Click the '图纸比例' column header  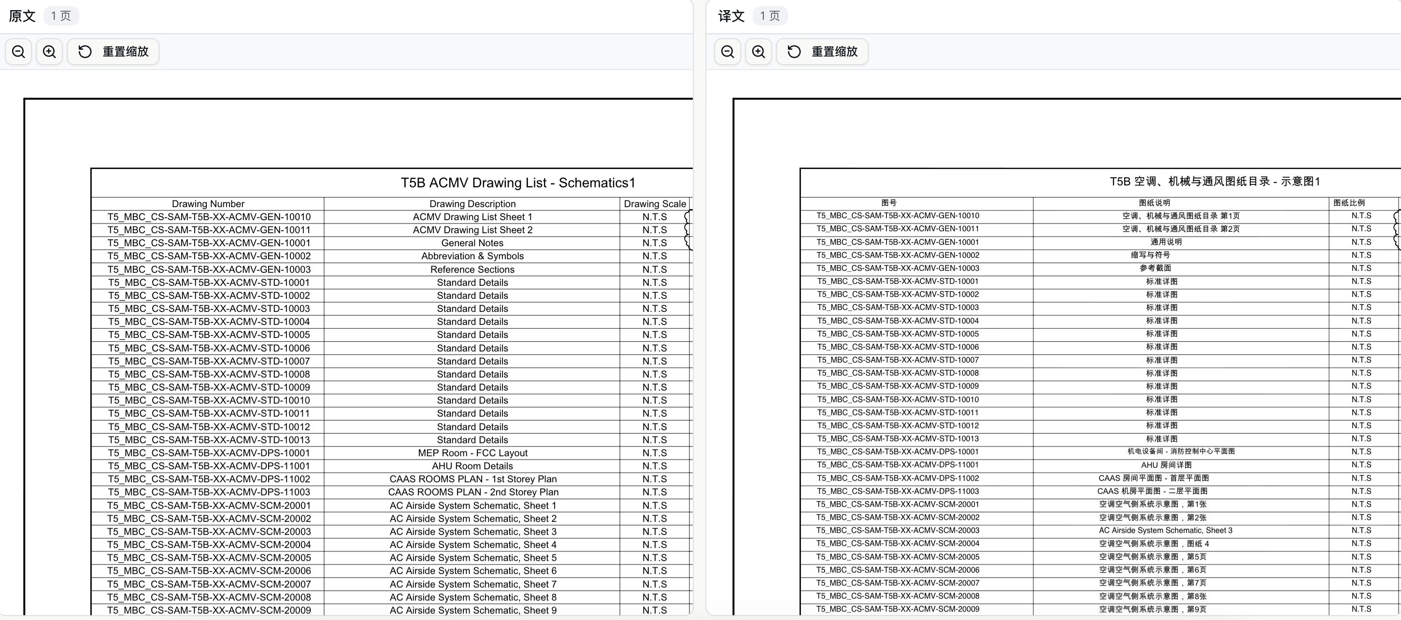pyautogui.click(x=1349, y=203)
